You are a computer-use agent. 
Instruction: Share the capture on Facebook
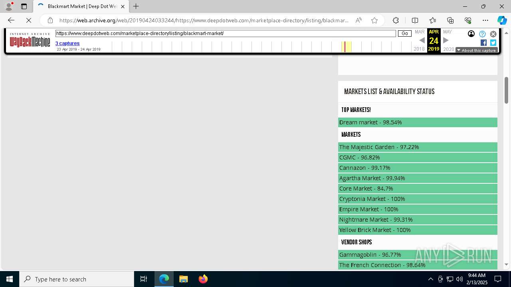(x=483, y=43)
